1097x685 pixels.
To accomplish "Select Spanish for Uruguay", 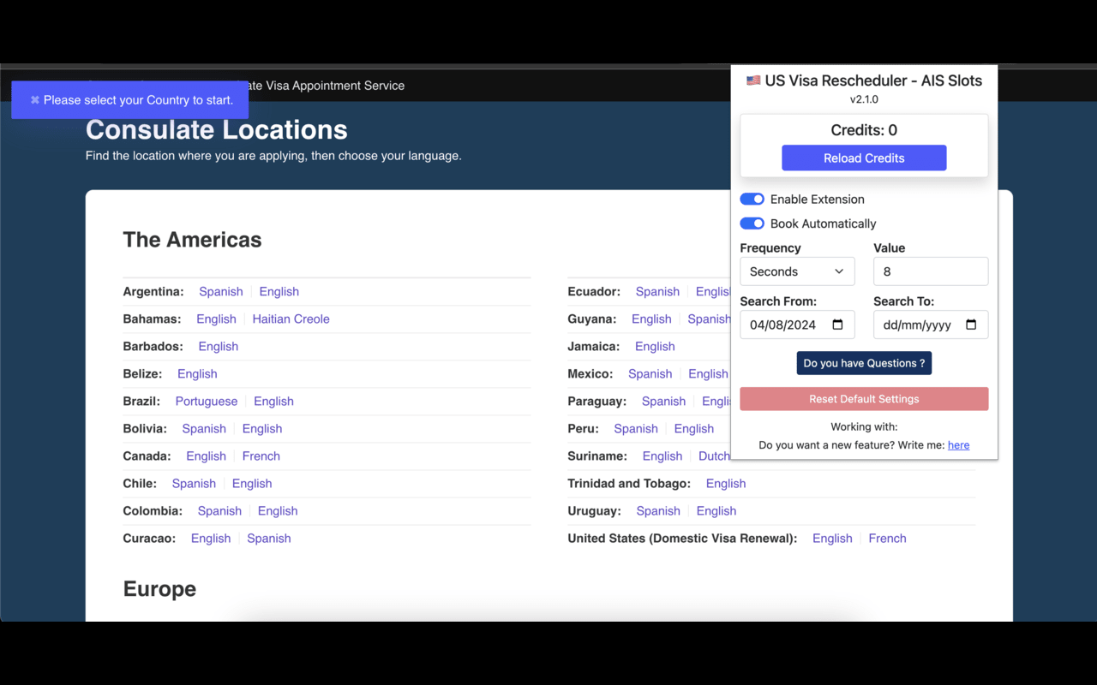I will [x=658, y=511].
